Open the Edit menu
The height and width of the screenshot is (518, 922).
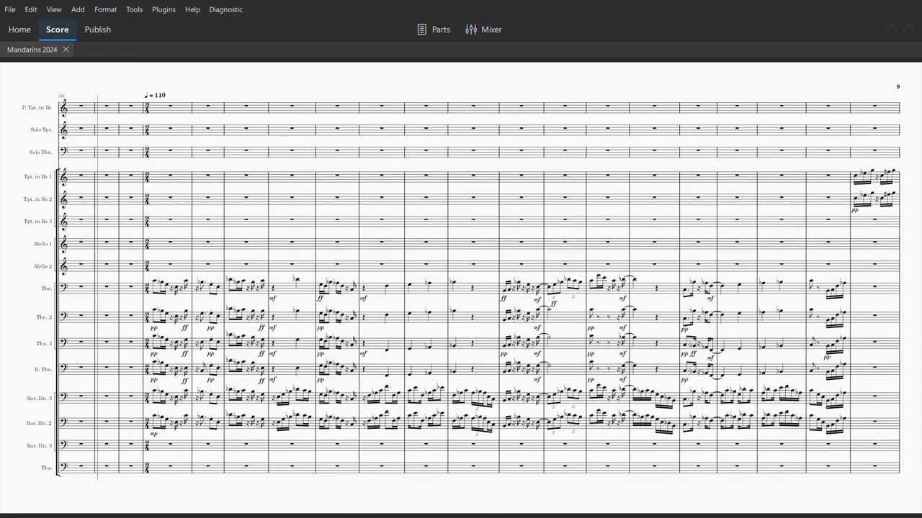pyautogui.click(x=31, y=9)
